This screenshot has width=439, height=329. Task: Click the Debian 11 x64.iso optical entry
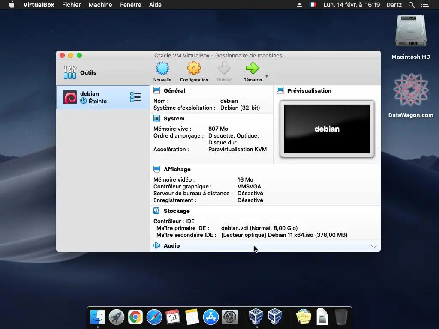[284, 235]
